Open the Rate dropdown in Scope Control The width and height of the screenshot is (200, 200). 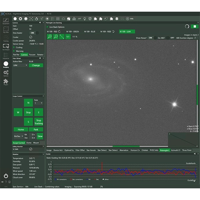tap(39, 103)
